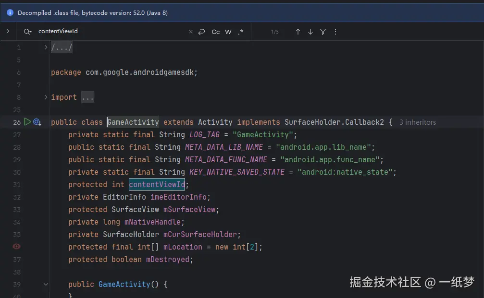Expand the replace field chevron
The image size is (484, 298).
click(x=8, y=31)
